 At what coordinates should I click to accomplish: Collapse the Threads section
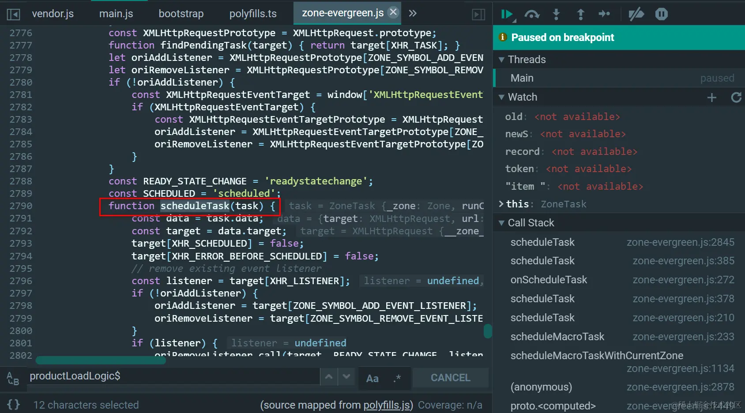point(501,60)
